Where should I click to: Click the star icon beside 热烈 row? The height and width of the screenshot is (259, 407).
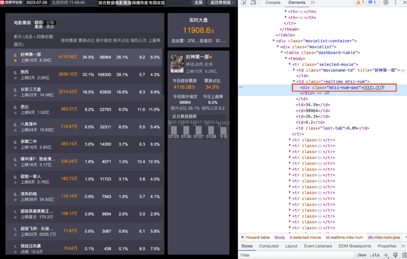pyautogui.click(x=15, y=78)
